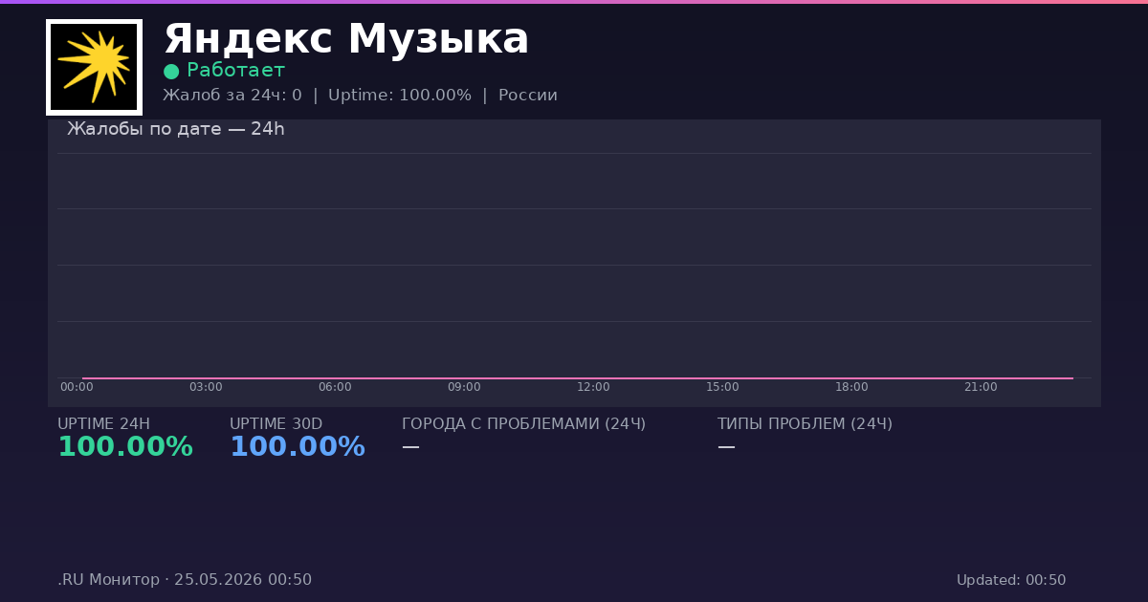Click the Uptime: 100.00% header text
The height and width of the screenshot is (602, 1148).
click(x=400, y=96)
